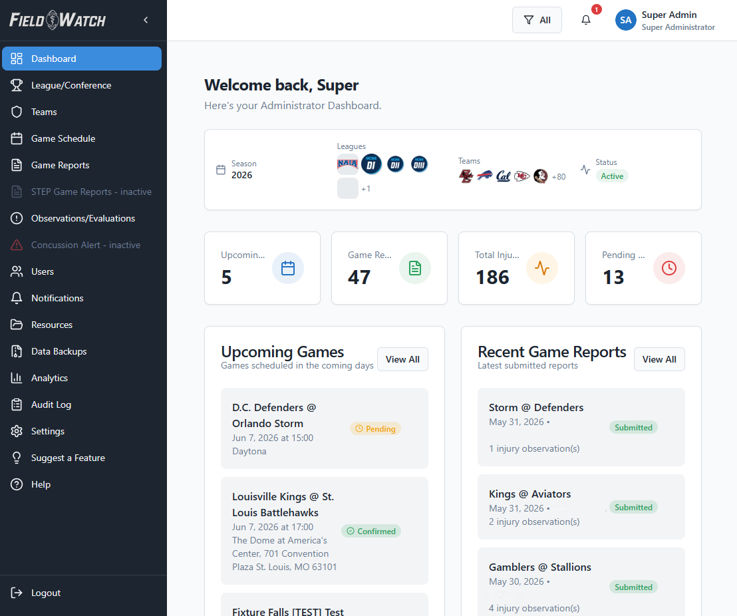This screenshot has width=737, height=616.
Task: Click the NCAA DIII league logo
Action: tap(419, 164)
